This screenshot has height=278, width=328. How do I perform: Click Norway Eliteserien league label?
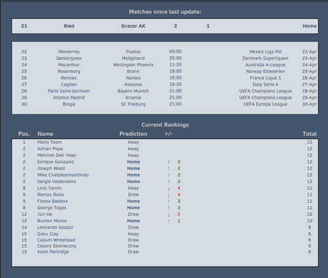(266, 71)
